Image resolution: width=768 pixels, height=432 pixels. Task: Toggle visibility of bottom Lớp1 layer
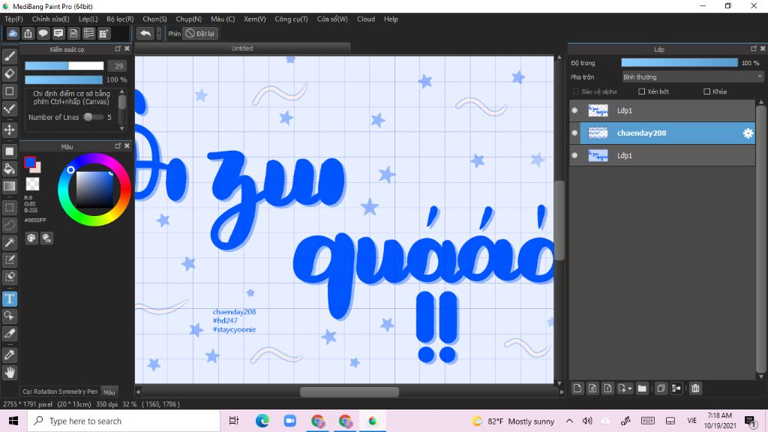point(574,155)
